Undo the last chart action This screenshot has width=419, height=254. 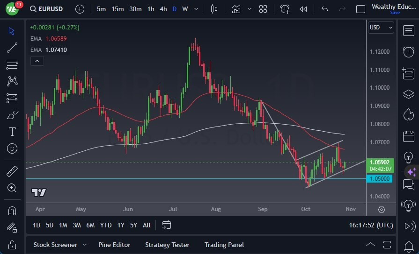coord(325,9)
